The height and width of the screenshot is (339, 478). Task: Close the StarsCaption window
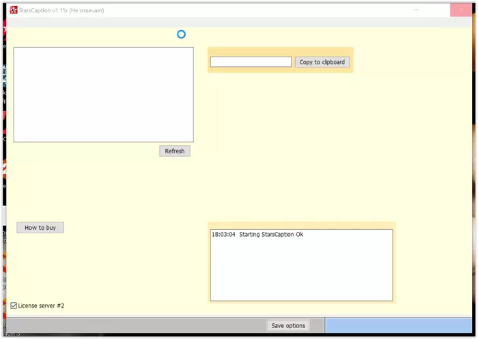coord(461,10)
